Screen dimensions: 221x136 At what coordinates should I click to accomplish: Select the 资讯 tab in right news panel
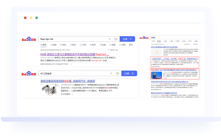[x=159, y=41]
